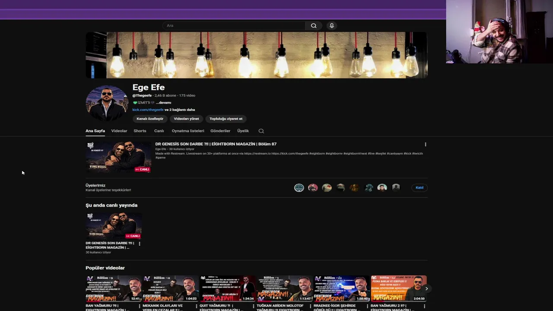Click inside the Ara search input field

point(234,25)
